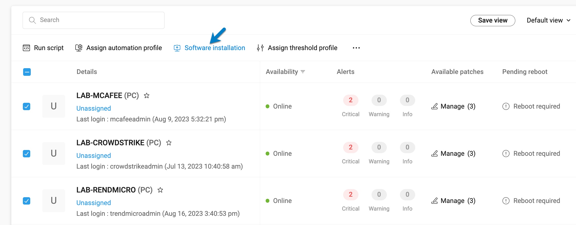Click the Run script code icon
Image resolution: width=576 pixels, height=225 pixels.
(26, 48)
